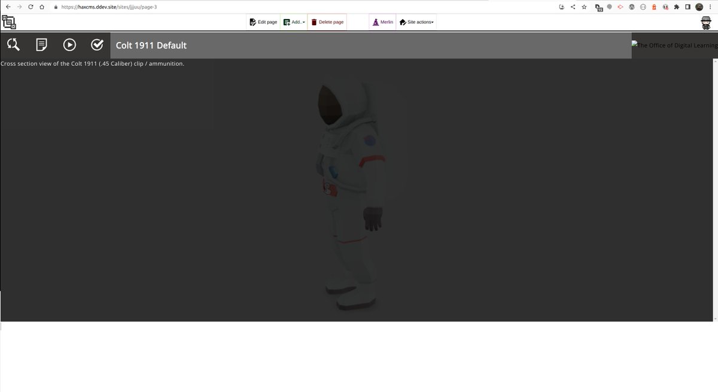Reload the current page
Screen dimensions: 718x392
pos(31,7)
